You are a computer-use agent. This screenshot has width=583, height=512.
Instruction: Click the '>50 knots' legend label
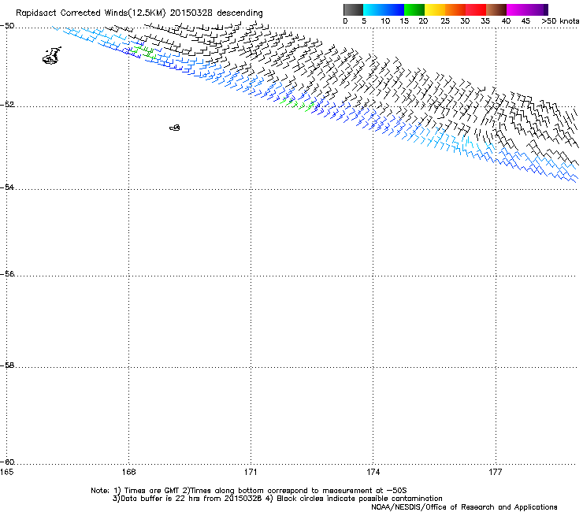560,20
